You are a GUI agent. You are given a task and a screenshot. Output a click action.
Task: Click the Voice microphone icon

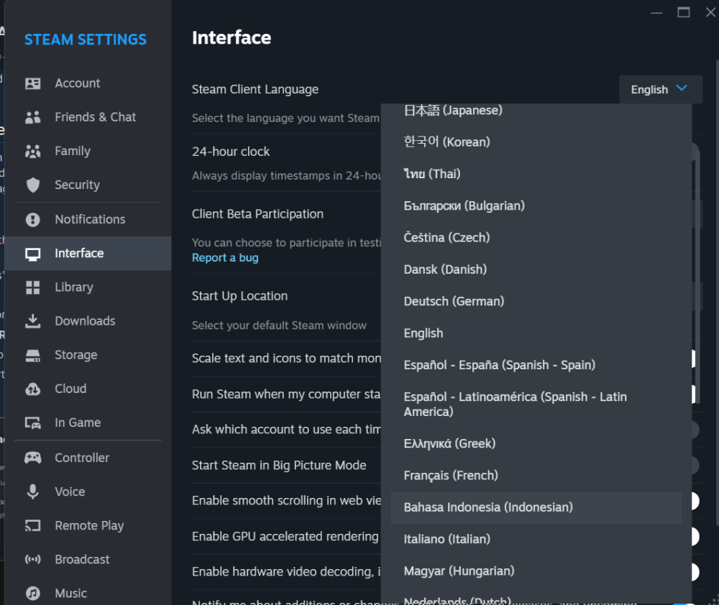pyautogui.click(x=33, y=492)
